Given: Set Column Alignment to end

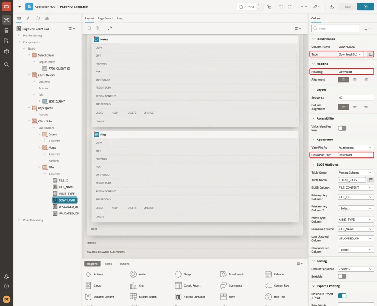Looking at the screenshot, I should click(366, 107).
